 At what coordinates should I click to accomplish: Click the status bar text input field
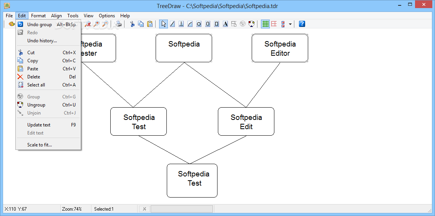(182, 209)
